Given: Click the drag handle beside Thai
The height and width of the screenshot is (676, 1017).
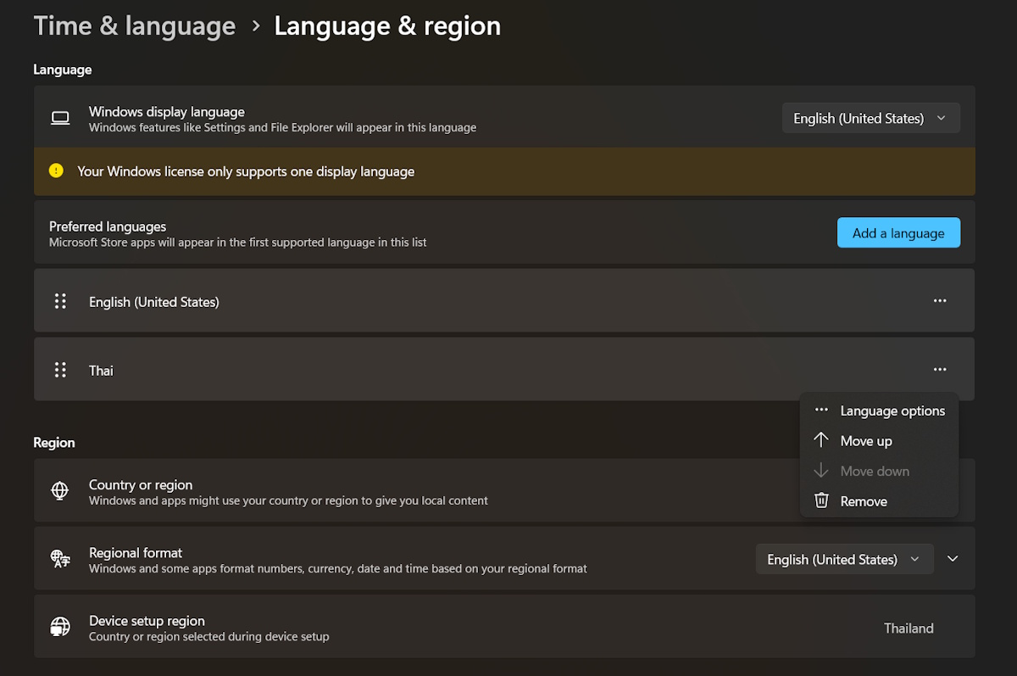Looking at the screenshot, I should 60,370.
